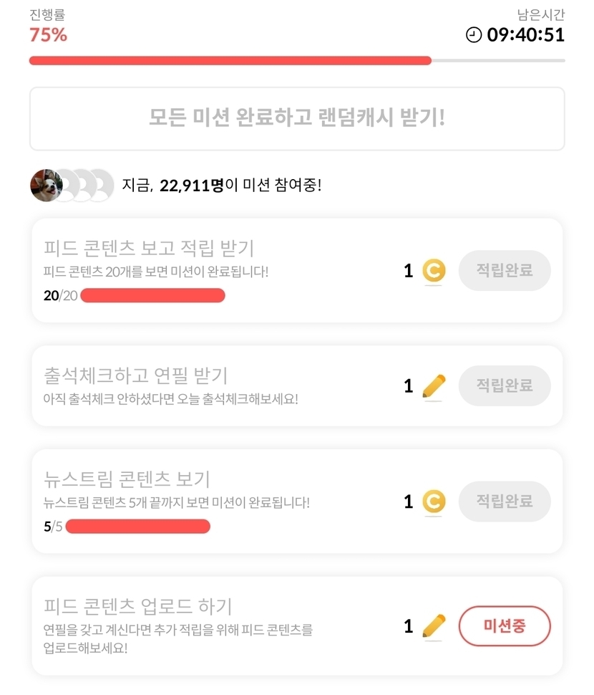Screen dimensions: 594x695
Task: Tap the dog profile avatar thumbnail
Action: tap(44, 186)
